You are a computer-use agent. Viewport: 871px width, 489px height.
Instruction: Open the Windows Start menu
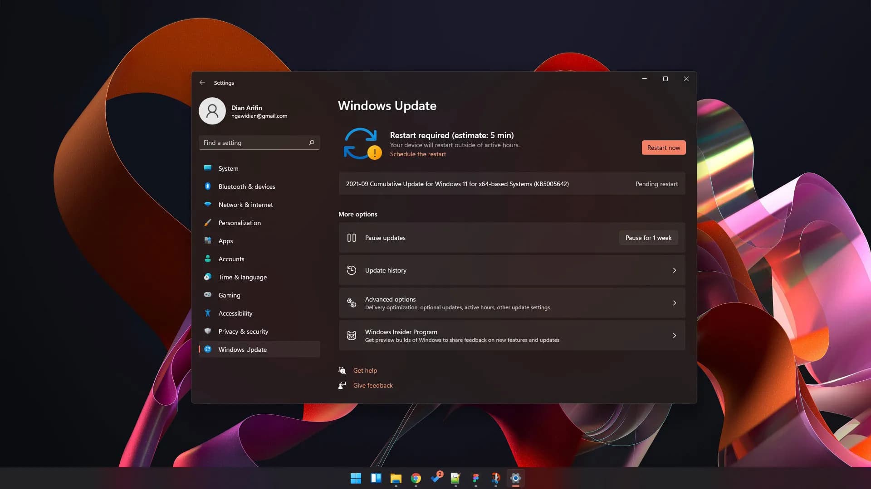(356, 478)
